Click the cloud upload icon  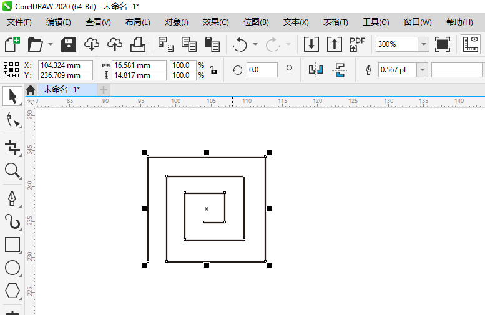(115, 44)
